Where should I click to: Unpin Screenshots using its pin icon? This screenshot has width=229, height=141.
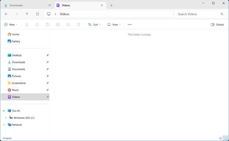(x=48, y=83)
